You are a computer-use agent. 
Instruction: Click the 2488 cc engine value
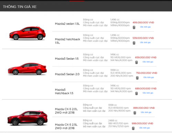coord(113,121)
